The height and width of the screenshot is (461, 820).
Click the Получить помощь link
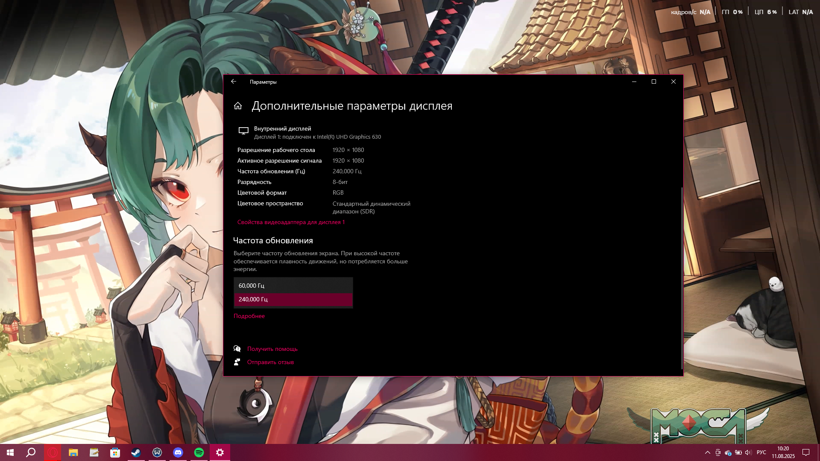coord(272,349)
